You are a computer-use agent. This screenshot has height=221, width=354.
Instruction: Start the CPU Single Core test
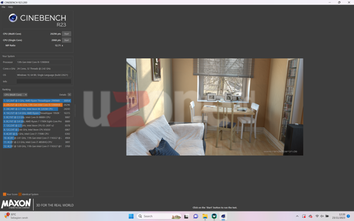click(66, 40)
